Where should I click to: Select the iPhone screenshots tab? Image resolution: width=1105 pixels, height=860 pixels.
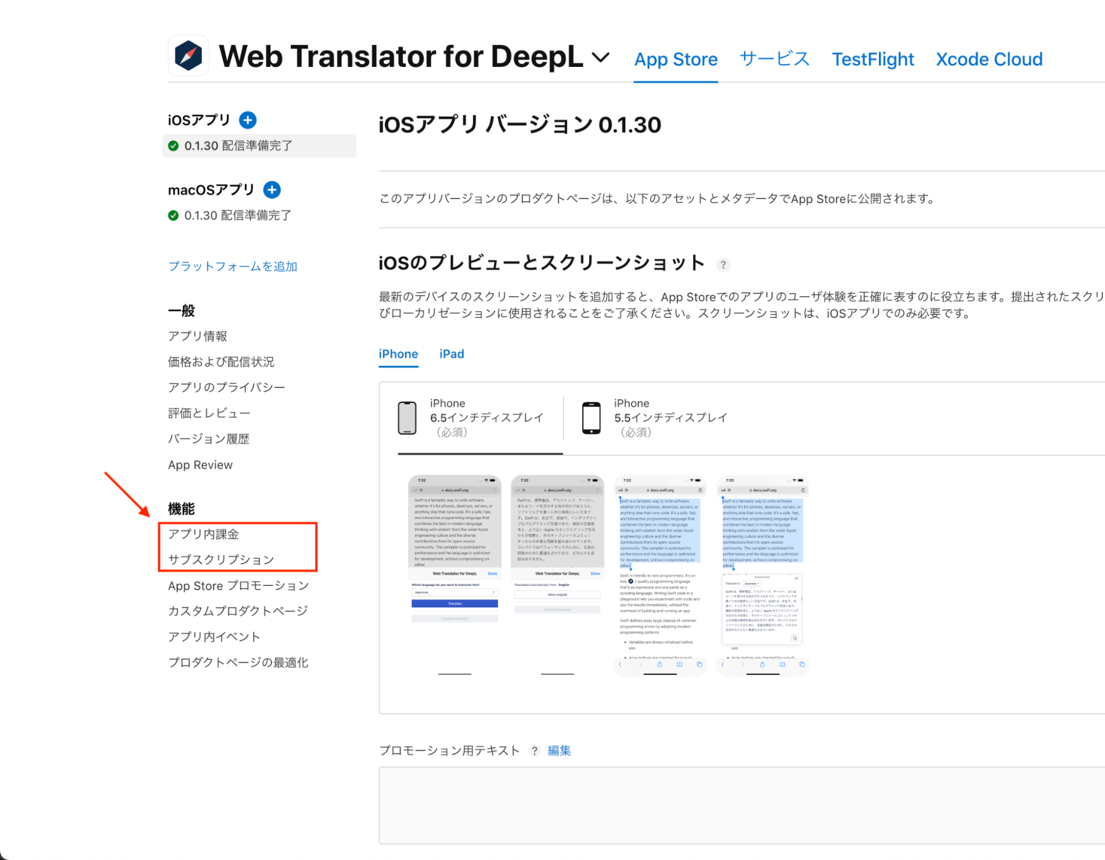pos(398,354)
